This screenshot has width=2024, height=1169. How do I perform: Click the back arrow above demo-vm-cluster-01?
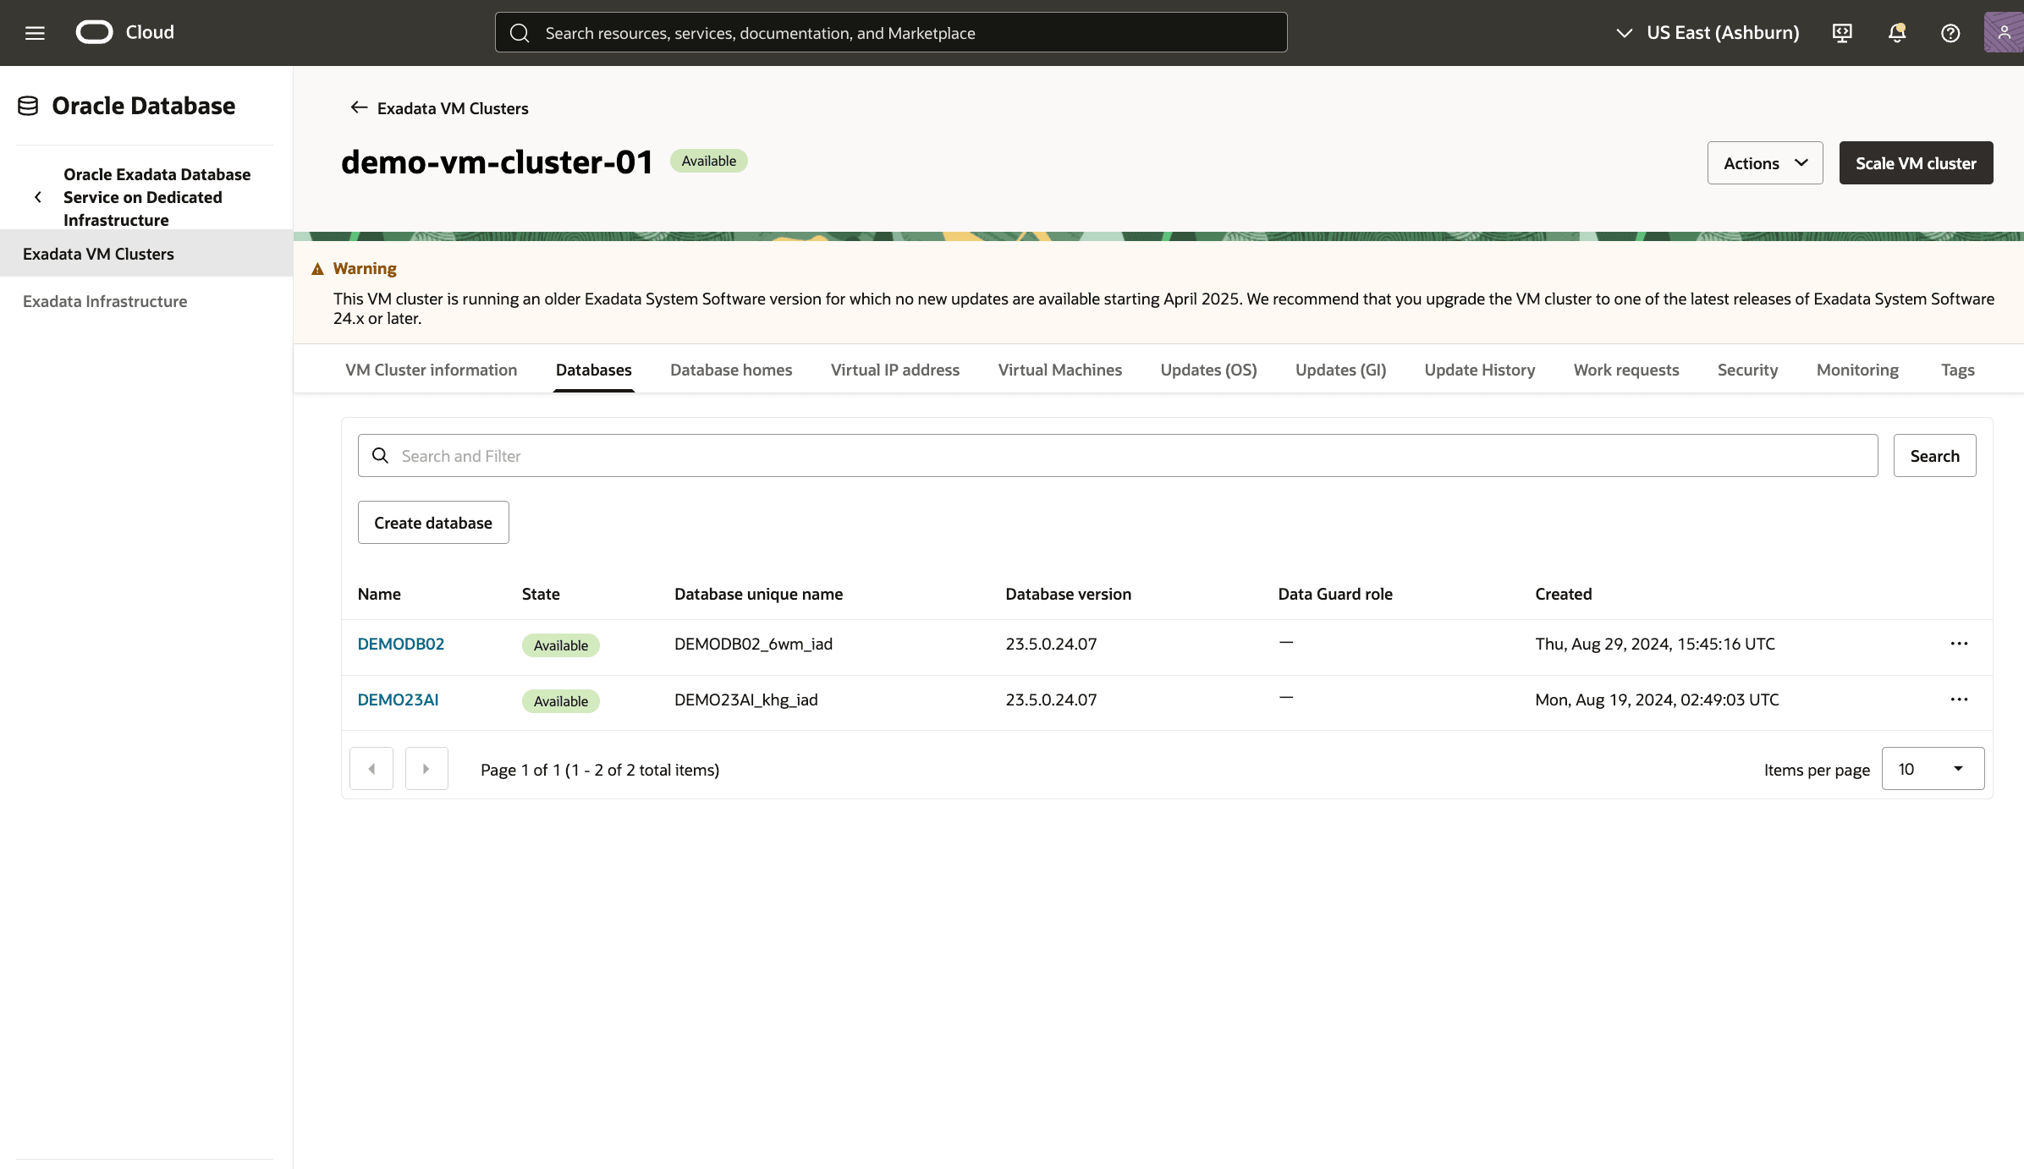358,107
